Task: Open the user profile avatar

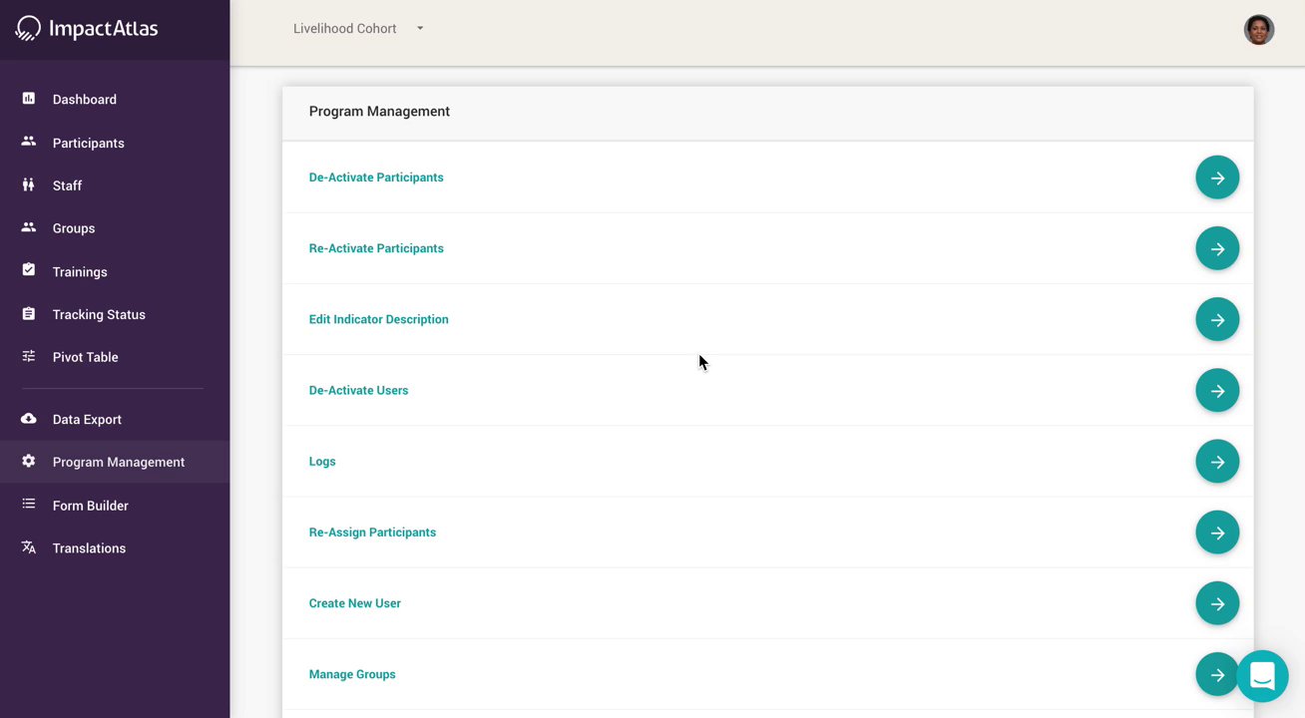Action: tap(1259, 29)
